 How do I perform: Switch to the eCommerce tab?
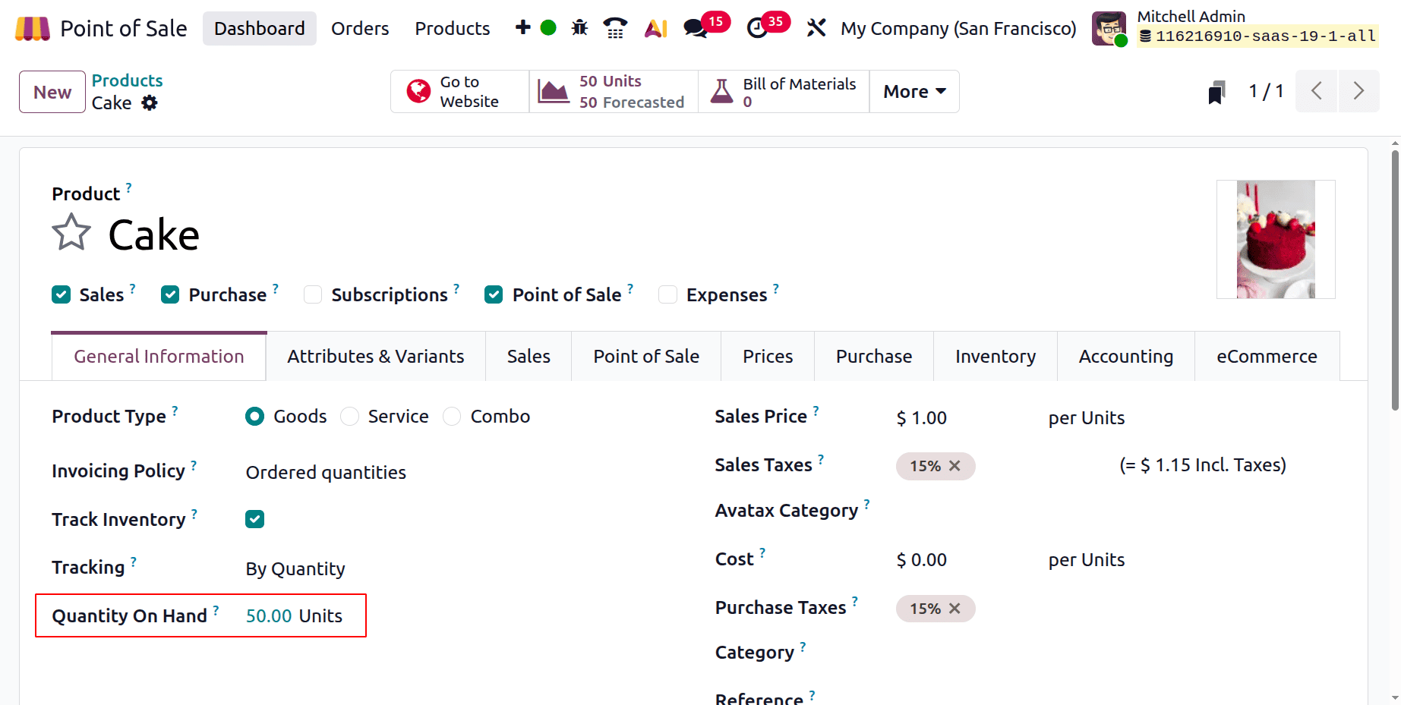(1267, 356)
